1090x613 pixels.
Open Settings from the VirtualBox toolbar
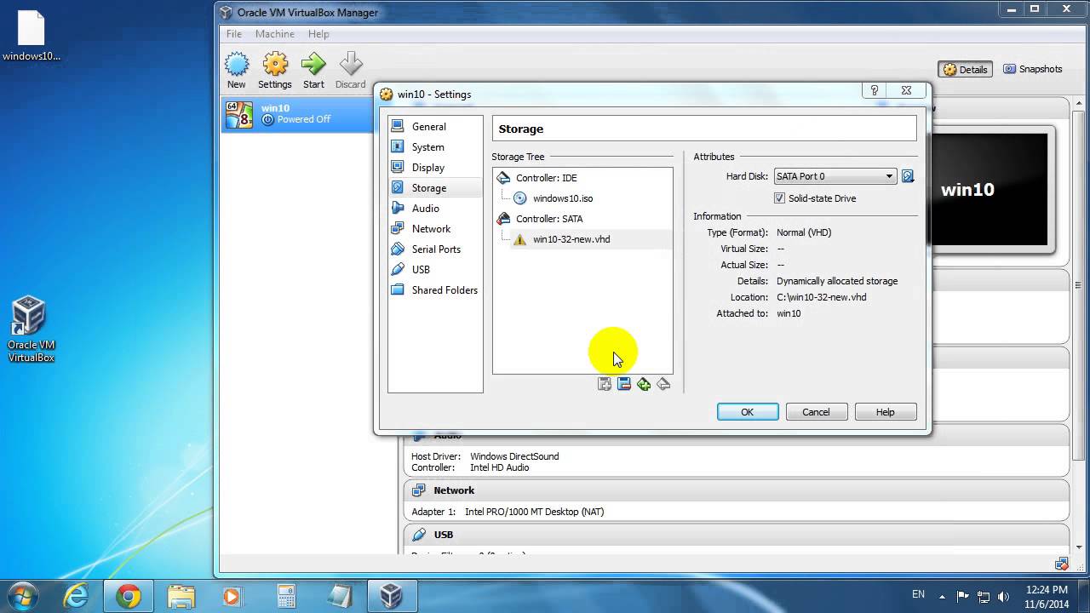tap(274, 70)
